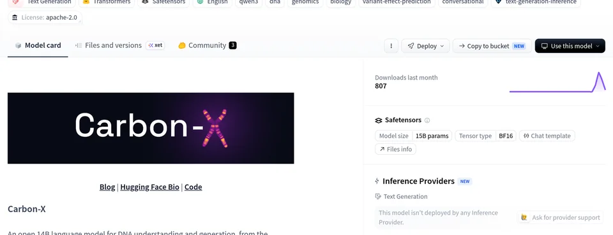The height and width of the screenshot is (235, 613).
Task: Click the Model card cube icon
Action: pos(18,46)
